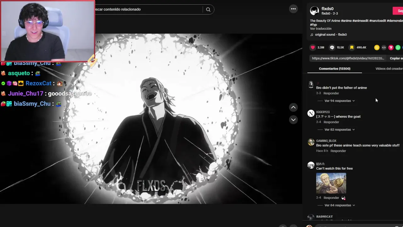Viewport: 403px width, 227px height.
Task: Click Copiar enlace button
Action: (396, 58)
